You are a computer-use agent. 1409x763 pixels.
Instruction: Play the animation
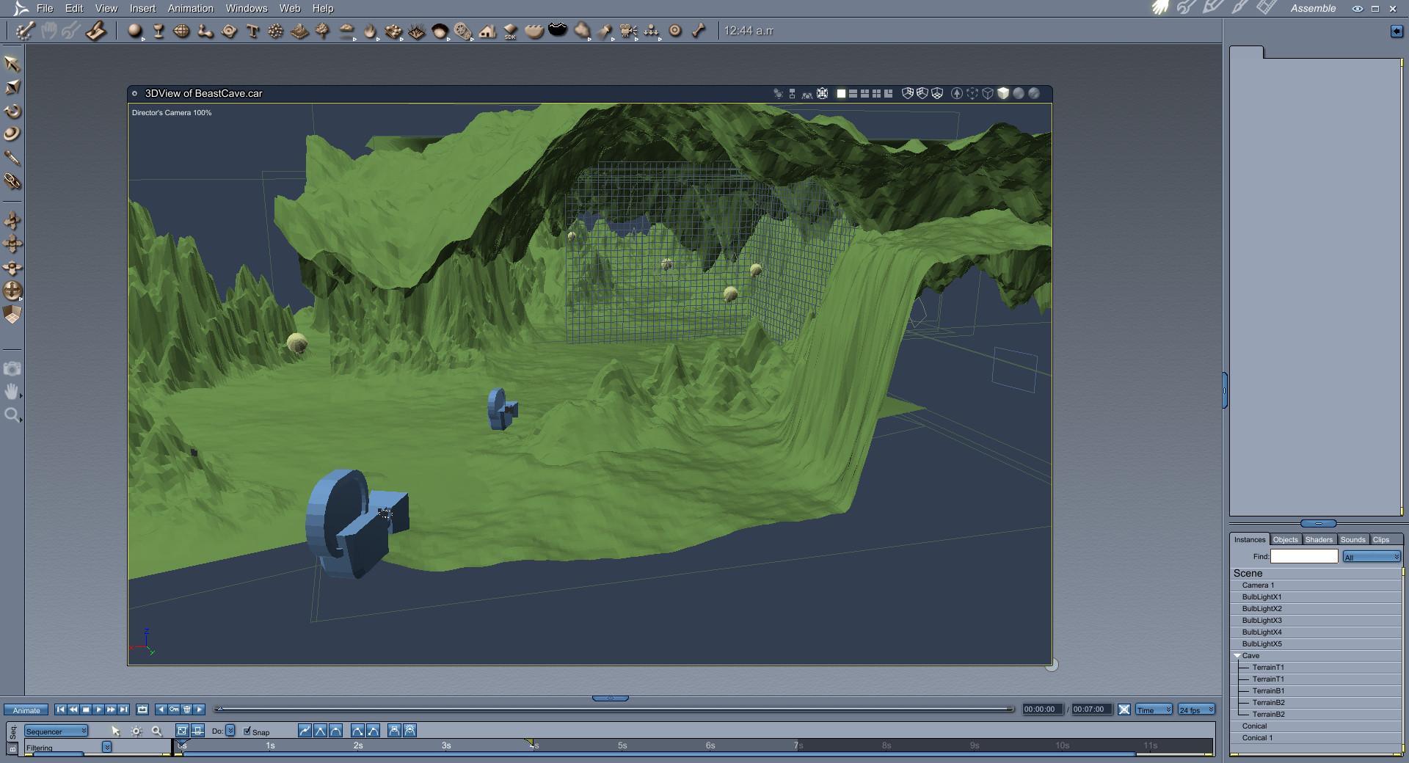point(98,709)
